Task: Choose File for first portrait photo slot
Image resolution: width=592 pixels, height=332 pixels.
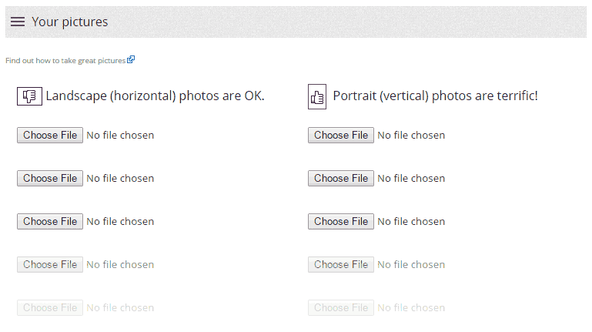Action: 341,136
